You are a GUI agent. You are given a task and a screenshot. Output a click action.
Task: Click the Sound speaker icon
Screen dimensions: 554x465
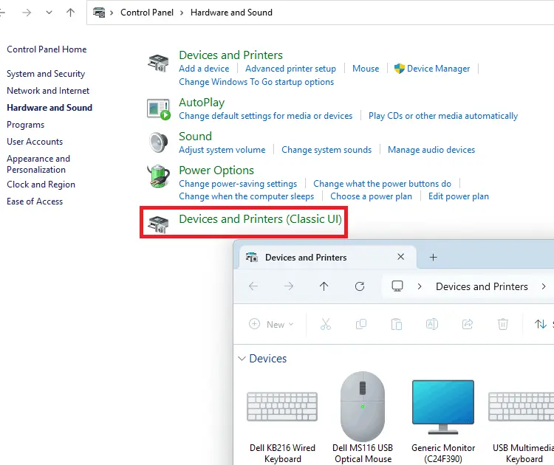point(158,142)
